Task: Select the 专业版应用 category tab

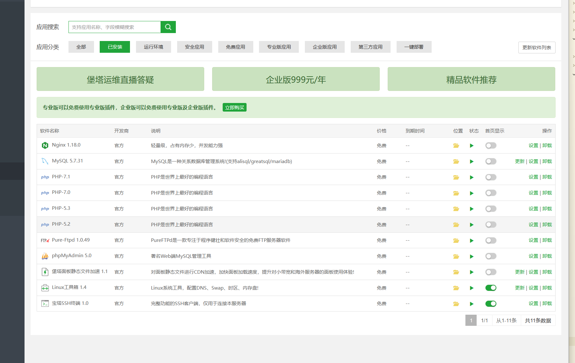Action: (x=279, y=47)
